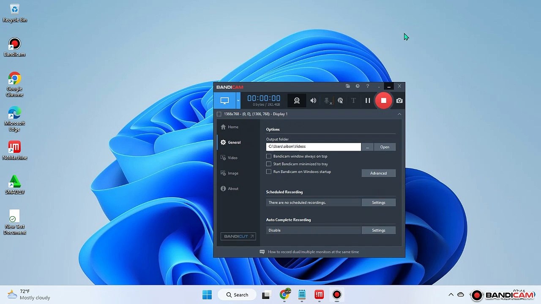Screen dimensions: 541x304
Task: Select the New Text Document file
Action: pyautogui.click(x=15, y=222)
